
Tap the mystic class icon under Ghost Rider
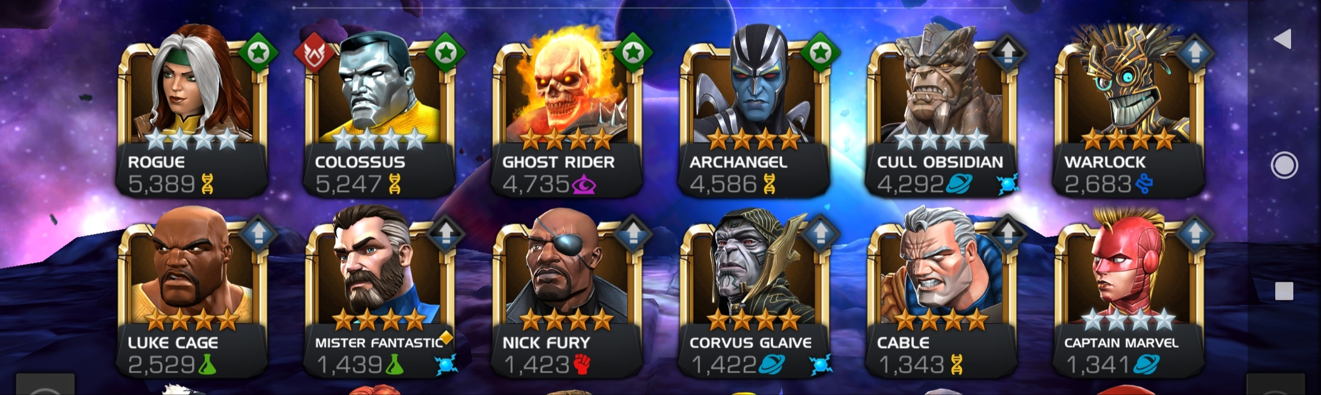584,184
